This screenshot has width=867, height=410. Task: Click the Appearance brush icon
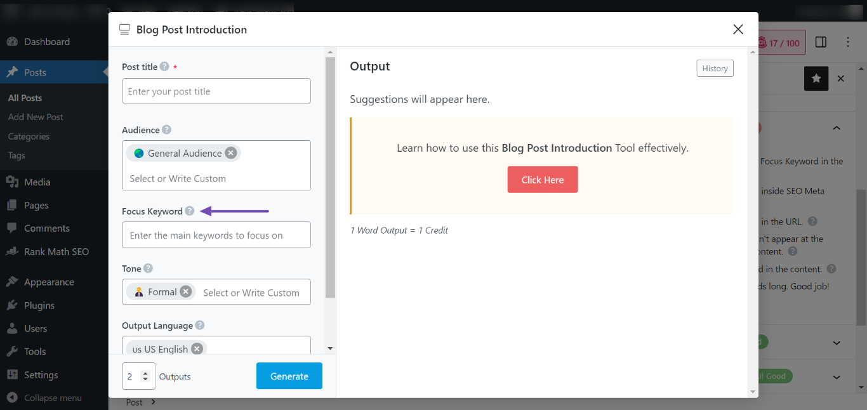click(12, 282)
